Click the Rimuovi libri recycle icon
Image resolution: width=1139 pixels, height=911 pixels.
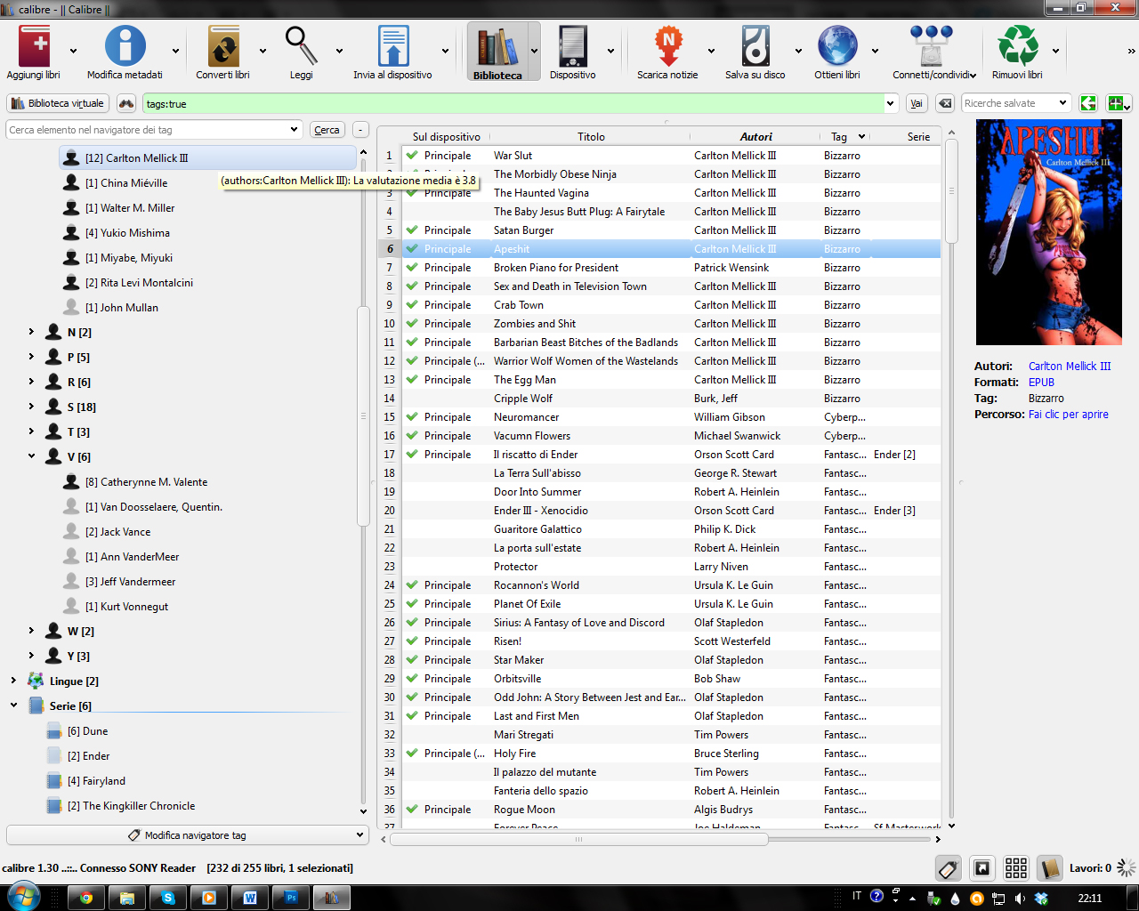pos(1017,47)
